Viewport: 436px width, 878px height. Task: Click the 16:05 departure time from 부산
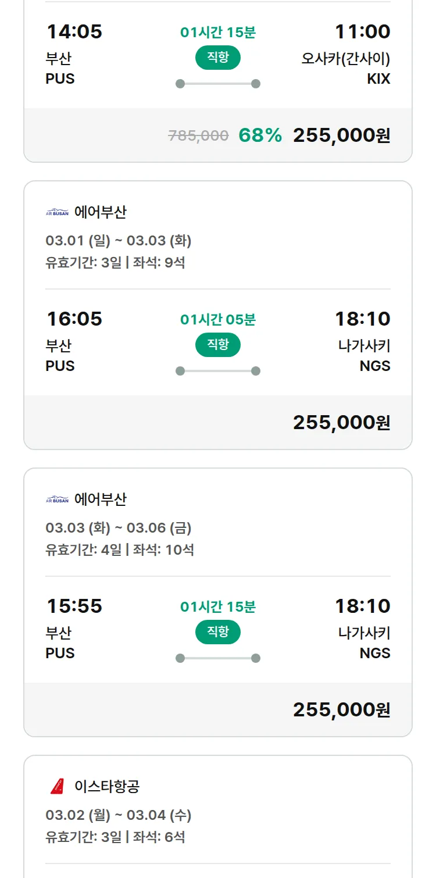pyautogui.click(x=74, y=319)
